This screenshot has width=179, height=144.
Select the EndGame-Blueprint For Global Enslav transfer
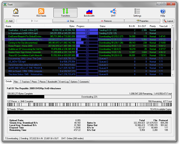(88, 36)
